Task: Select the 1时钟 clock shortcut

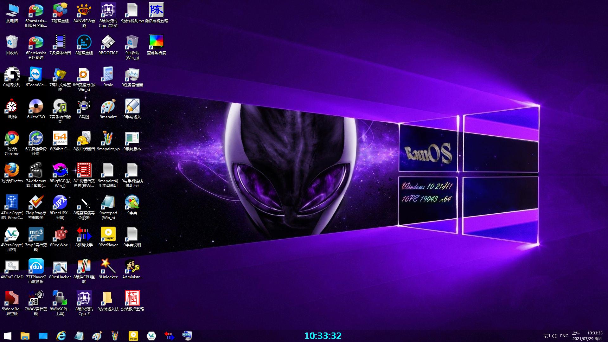Action: tap(12, 109)
